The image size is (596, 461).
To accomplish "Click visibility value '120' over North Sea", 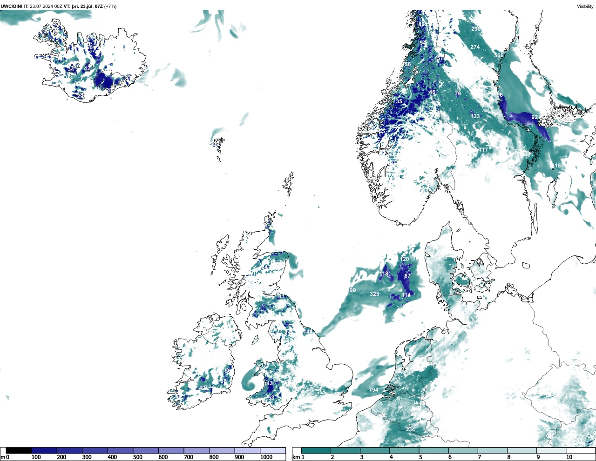I will pyautogui.click(x=404, y=259).
